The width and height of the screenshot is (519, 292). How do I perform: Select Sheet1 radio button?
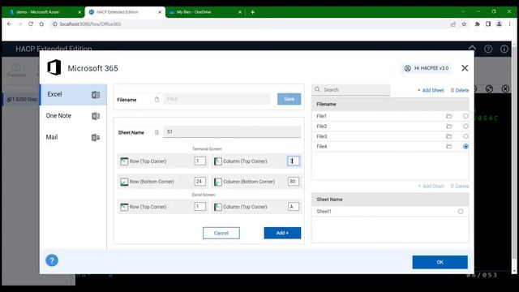[461, 211]
